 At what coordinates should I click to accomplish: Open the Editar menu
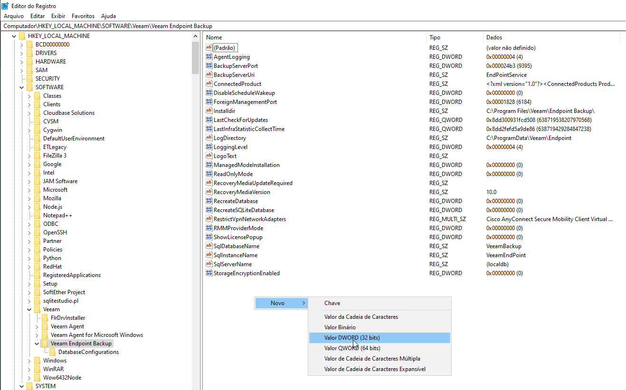pos(38,16)
